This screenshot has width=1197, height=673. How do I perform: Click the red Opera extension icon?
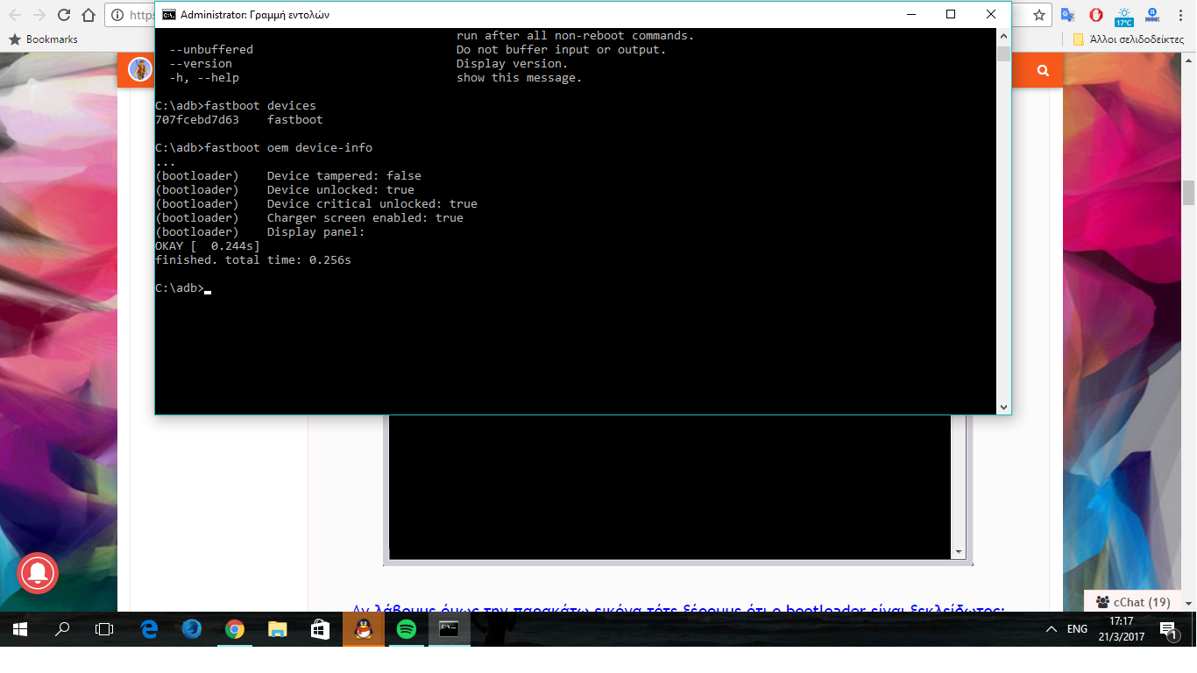point(1095,15)
